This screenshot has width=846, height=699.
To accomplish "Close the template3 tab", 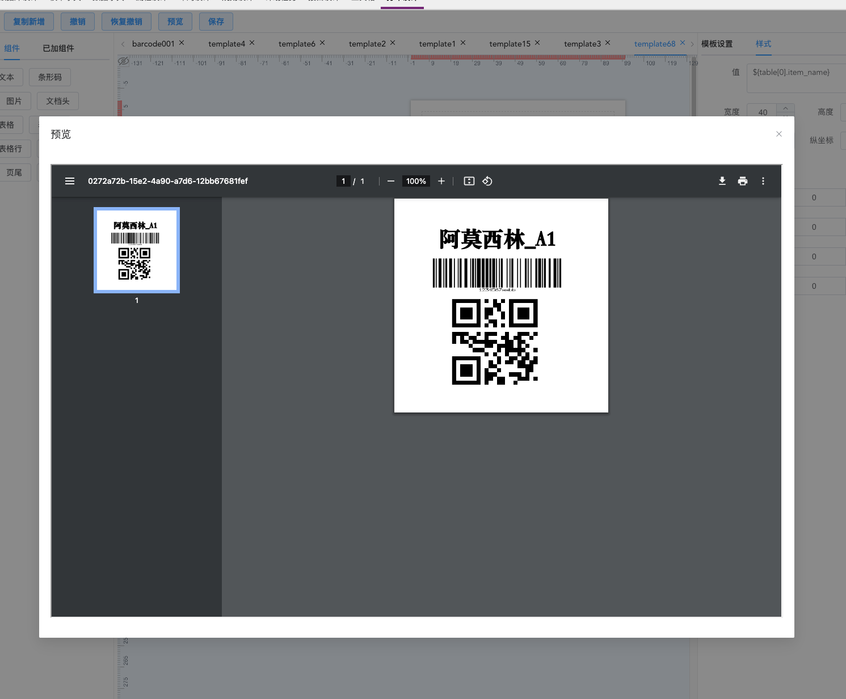I will pyautogui.click(x=608, y=43).
